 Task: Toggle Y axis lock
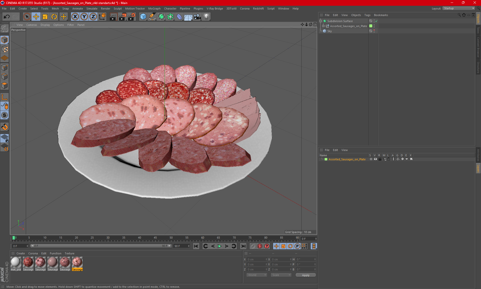84,17
